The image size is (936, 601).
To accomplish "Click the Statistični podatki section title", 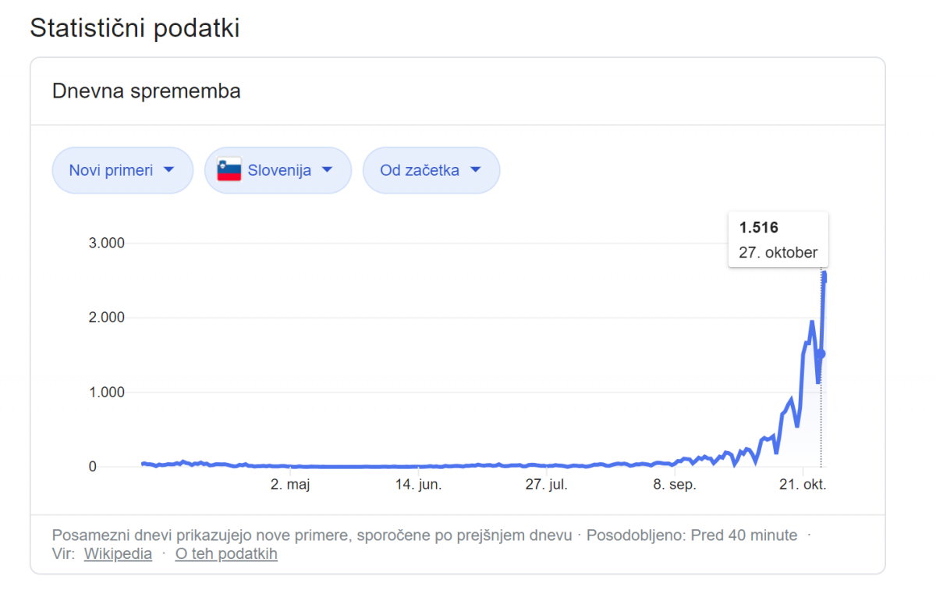I will [134, 28].
